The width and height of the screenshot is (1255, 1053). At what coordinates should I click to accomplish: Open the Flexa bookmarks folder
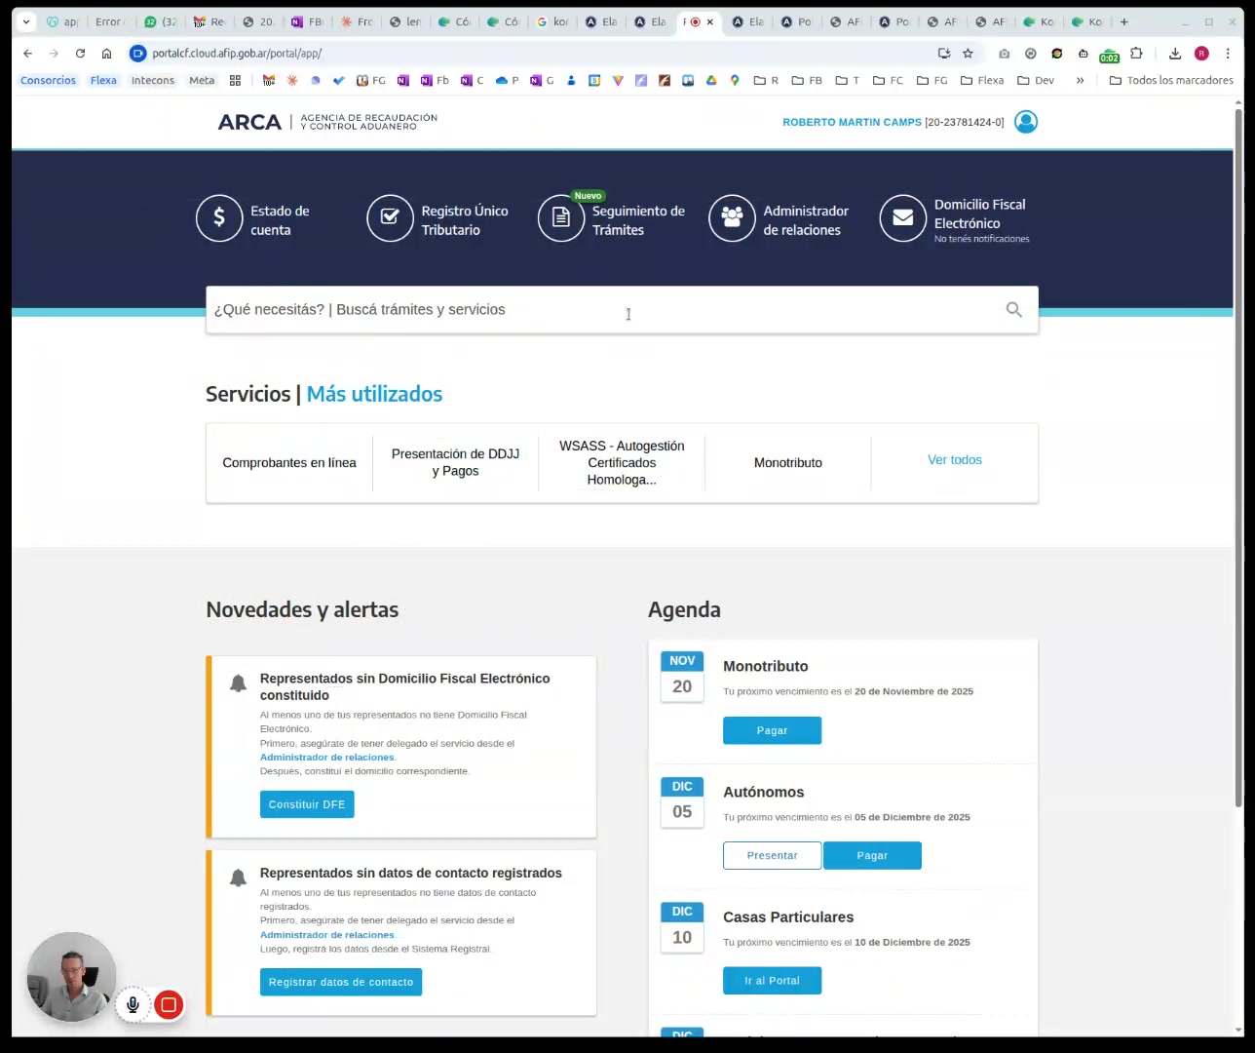click(982, 80)
